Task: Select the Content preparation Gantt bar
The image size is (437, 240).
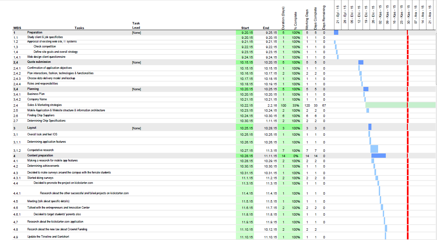Action: point(378,155)
